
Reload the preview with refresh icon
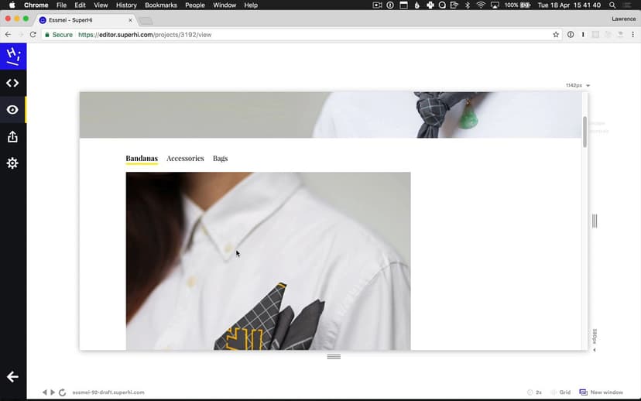pos(62,392)
